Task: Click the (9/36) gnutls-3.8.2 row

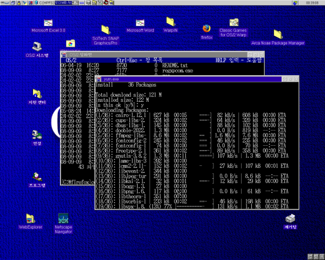Action: click(192, 155)
